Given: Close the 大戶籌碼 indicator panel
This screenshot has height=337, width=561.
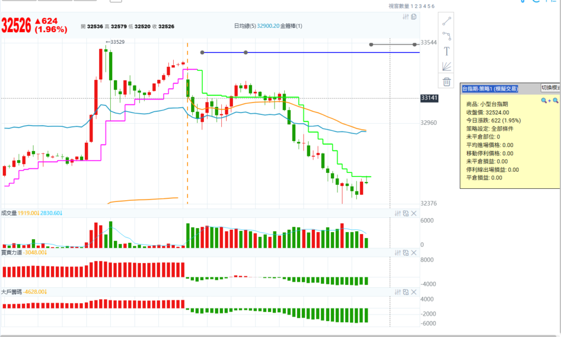Looking at the screenshot, I should (x=414, y=292).
